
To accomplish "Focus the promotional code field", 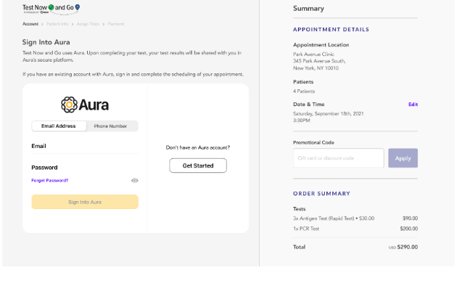I will coord(338,158).
